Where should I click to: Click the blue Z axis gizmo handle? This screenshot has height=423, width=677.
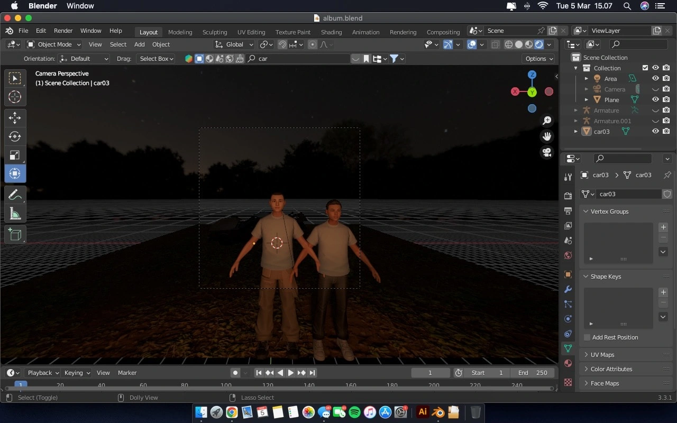[x=532, y=75]
